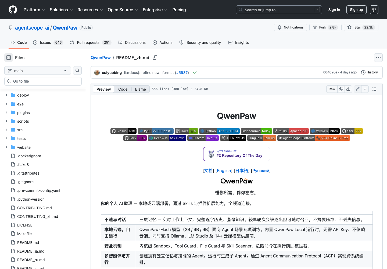The image size is (387, 269).
Task: Open the English README link
Action: click(x=224, y=171)
